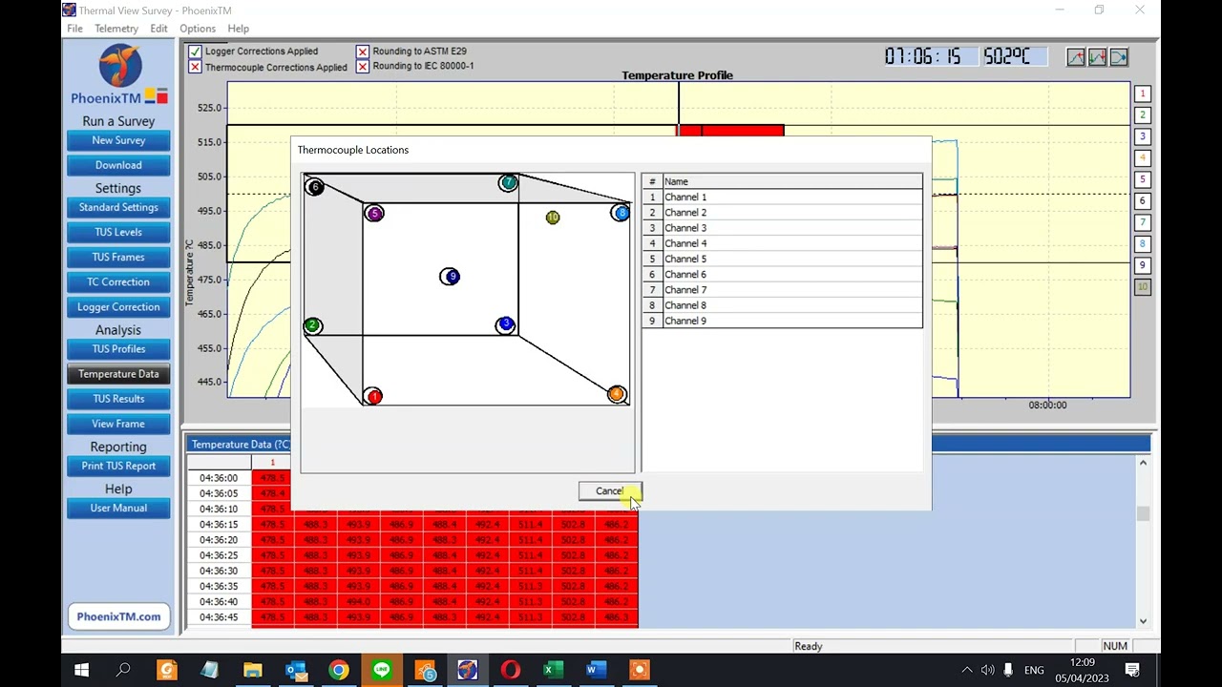The height and width of the screenshot is (687, 1222).
Task: Select the 04:36:00 time cell
Action: point(220,478)
